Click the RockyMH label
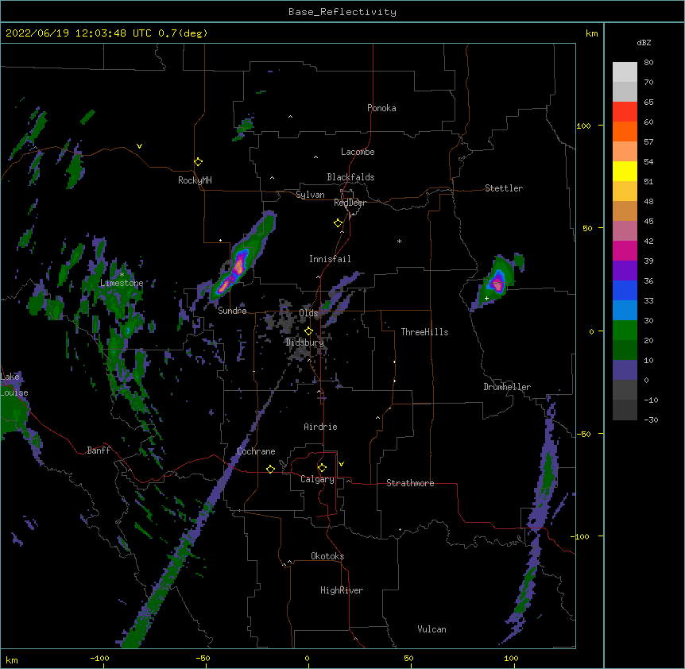685x669 pixels. pyautogui.click(x=195, y=180)
